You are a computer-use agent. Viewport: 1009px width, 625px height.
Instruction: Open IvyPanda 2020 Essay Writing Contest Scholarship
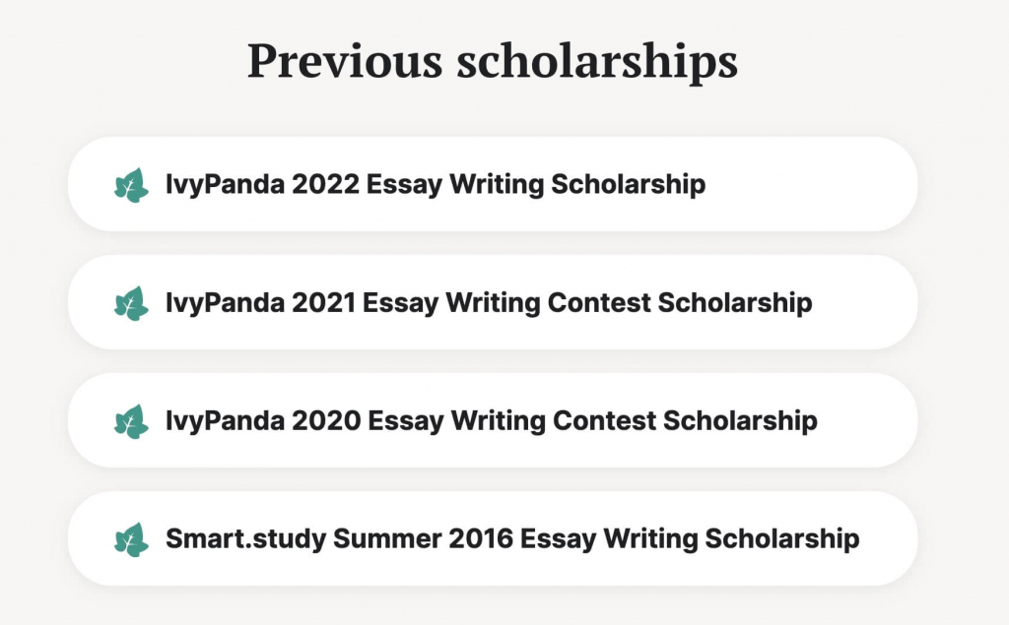[490, 420]
